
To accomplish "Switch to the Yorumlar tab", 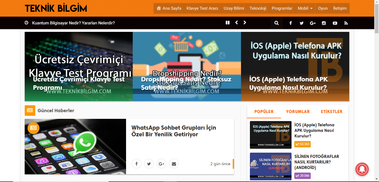I will 298,112.
